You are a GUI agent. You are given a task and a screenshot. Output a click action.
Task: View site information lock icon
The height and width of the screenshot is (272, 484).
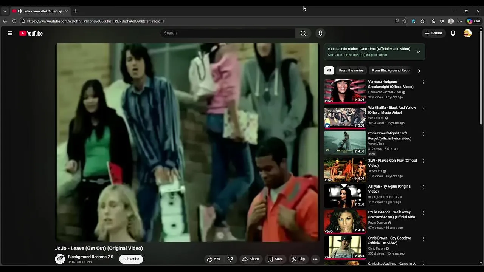point(23,21)
